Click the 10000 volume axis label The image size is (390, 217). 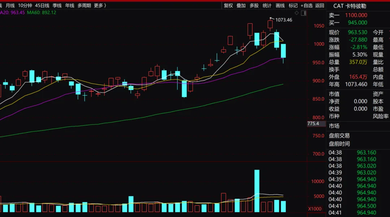(x=318, y=181)
